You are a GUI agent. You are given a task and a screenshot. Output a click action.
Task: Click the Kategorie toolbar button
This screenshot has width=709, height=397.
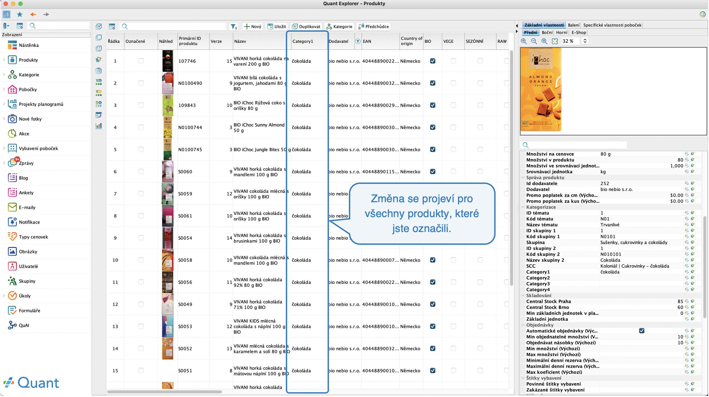coord(339,27)
